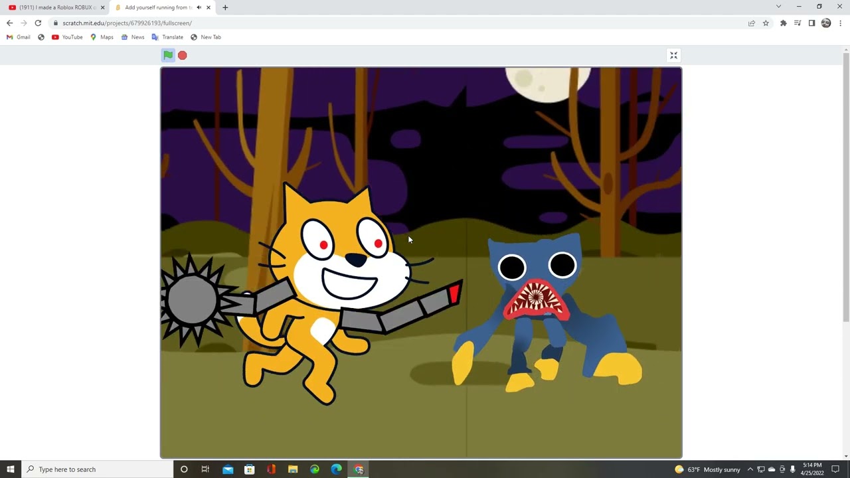Stop the project with the red stop button

(x=183, y=56)
